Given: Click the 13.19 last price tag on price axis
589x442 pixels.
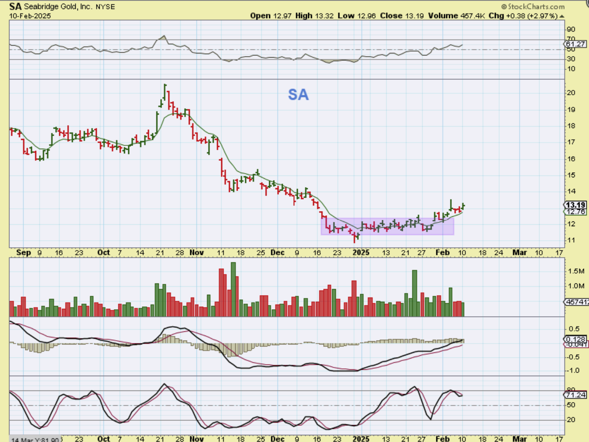Looking at the screenshot, I should coord(575,205).
